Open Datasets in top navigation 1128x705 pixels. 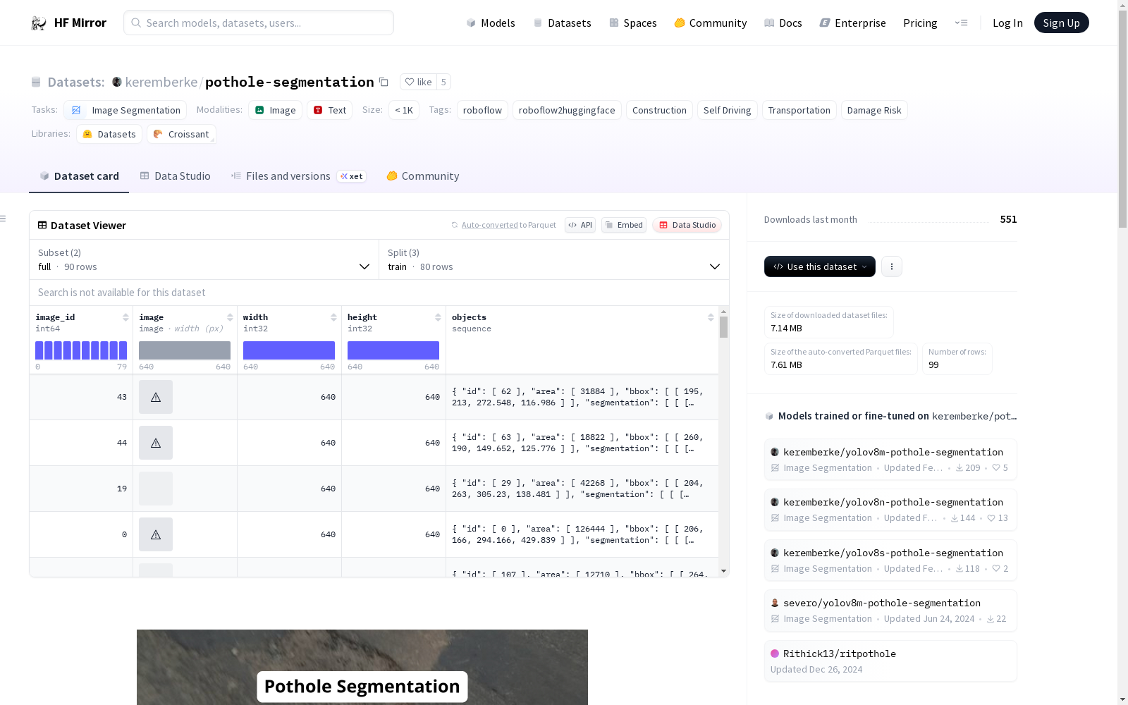pos(562,23)
